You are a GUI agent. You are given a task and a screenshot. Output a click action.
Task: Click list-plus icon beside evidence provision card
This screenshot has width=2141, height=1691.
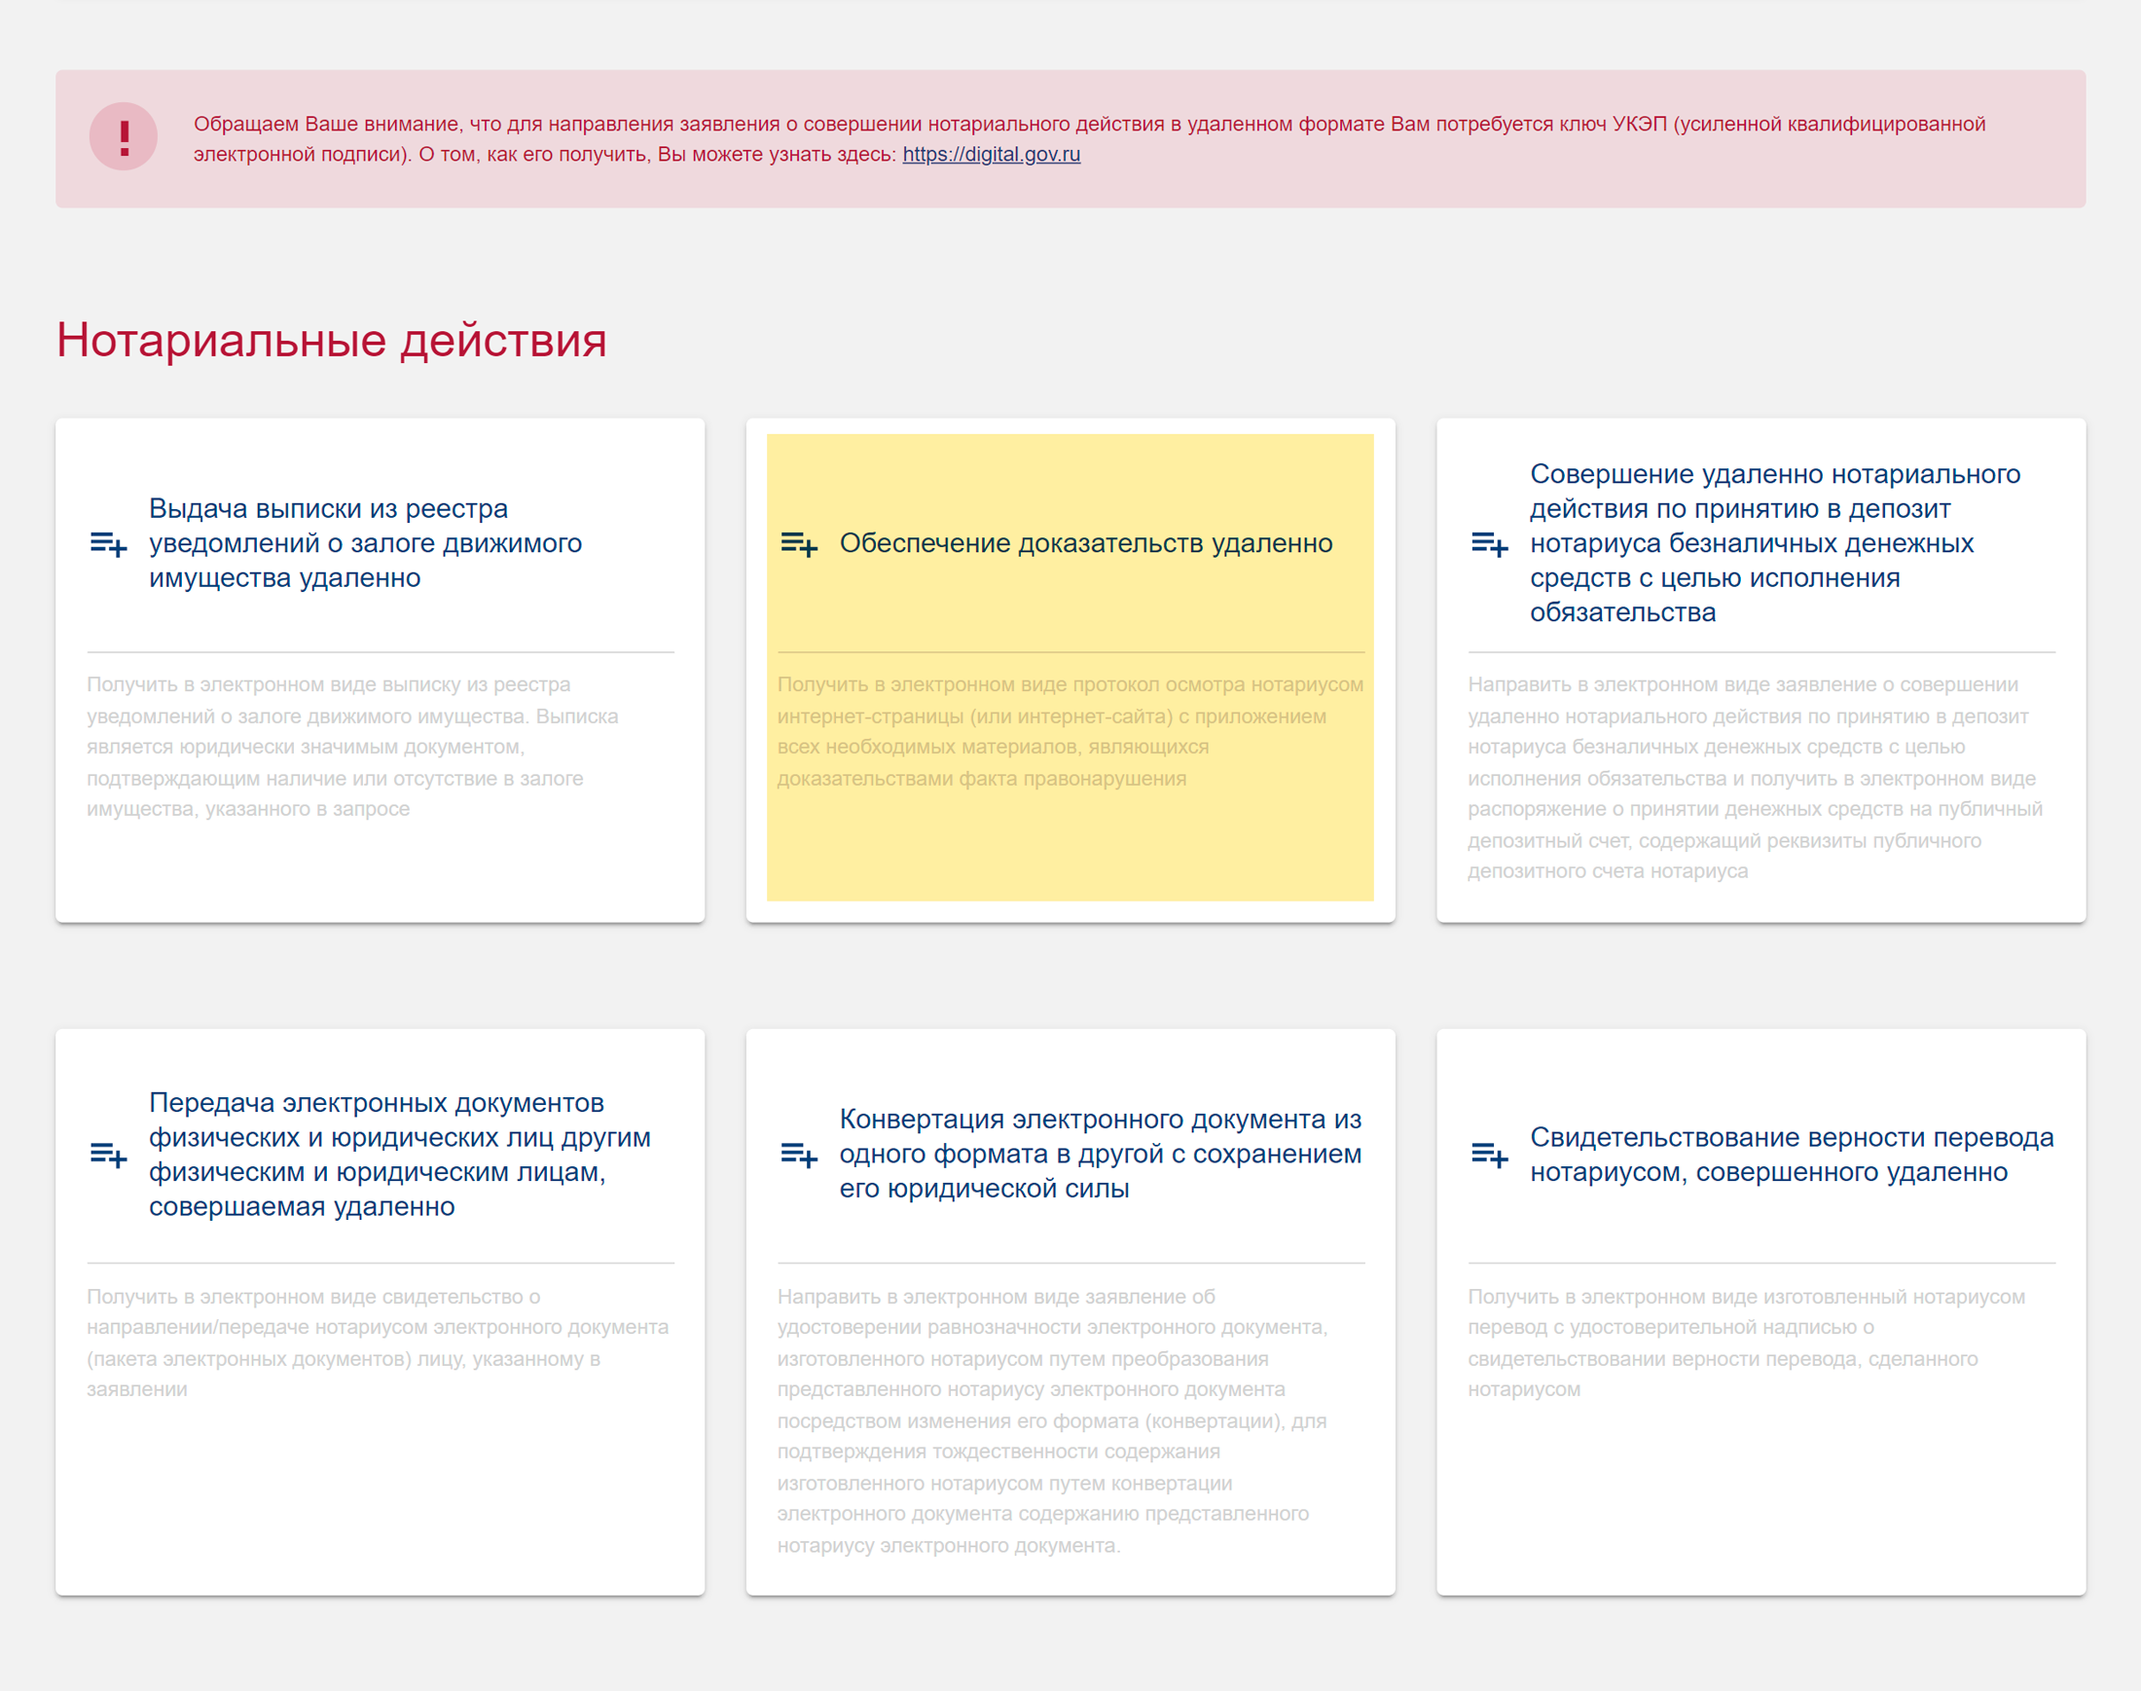(x=799, y=543)
